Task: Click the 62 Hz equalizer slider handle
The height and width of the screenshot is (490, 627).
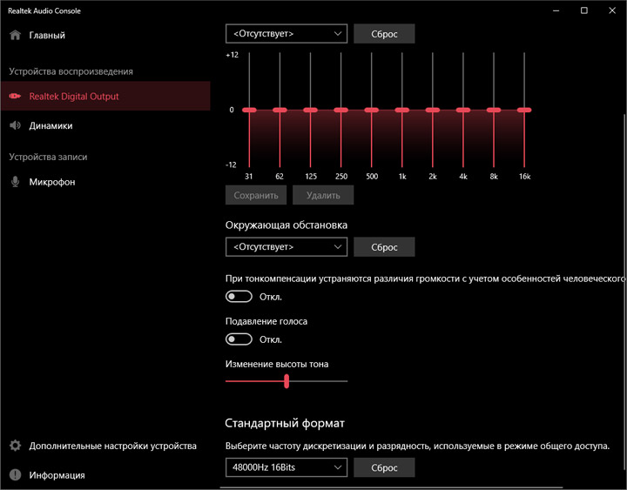Action: point(280,110)
